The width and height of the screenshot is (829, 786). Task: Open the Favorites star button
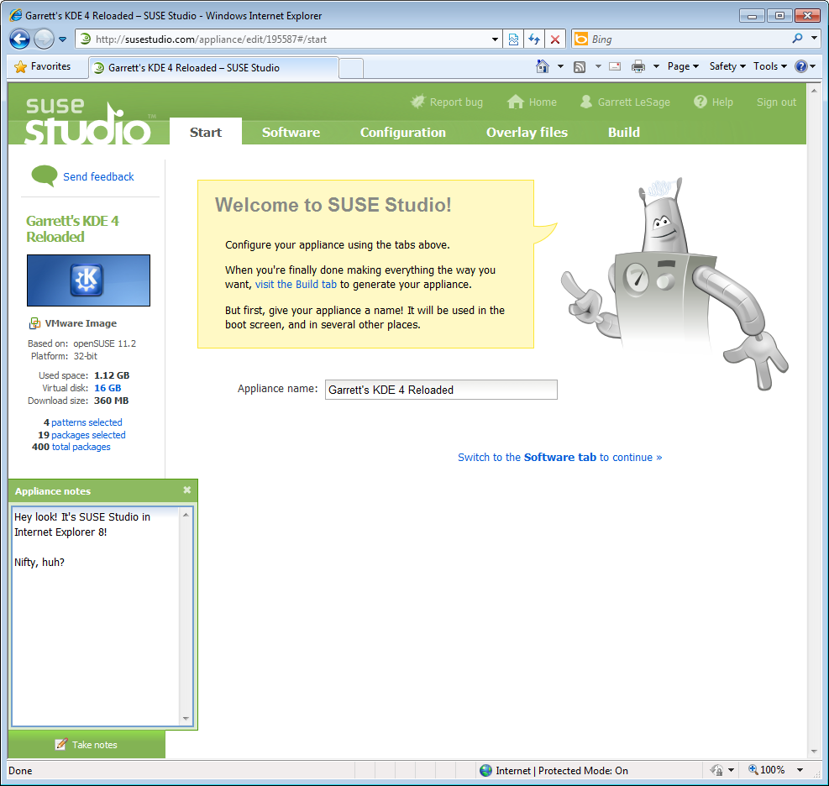pos(44,66)
